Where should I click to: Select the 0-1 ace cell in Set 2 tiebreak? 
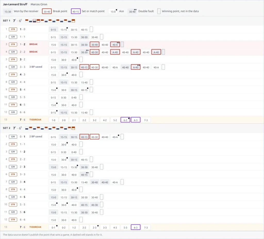coord(53,227)
